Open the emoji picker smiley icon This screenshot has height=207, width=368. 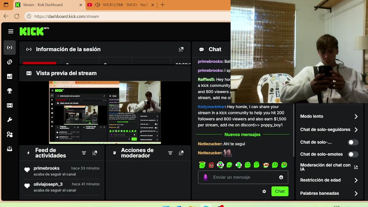click(281, 177)
